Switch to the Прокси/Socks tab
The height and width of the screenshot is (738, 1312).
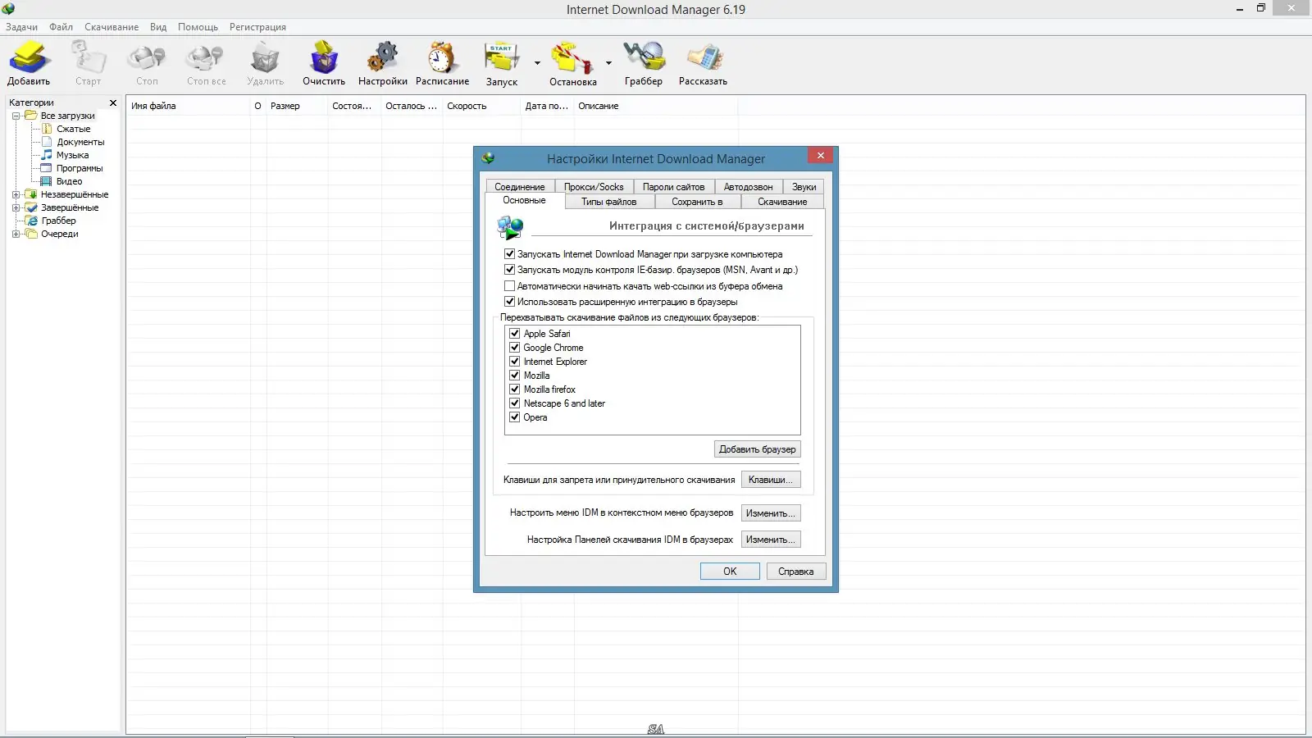coord(594,186)
